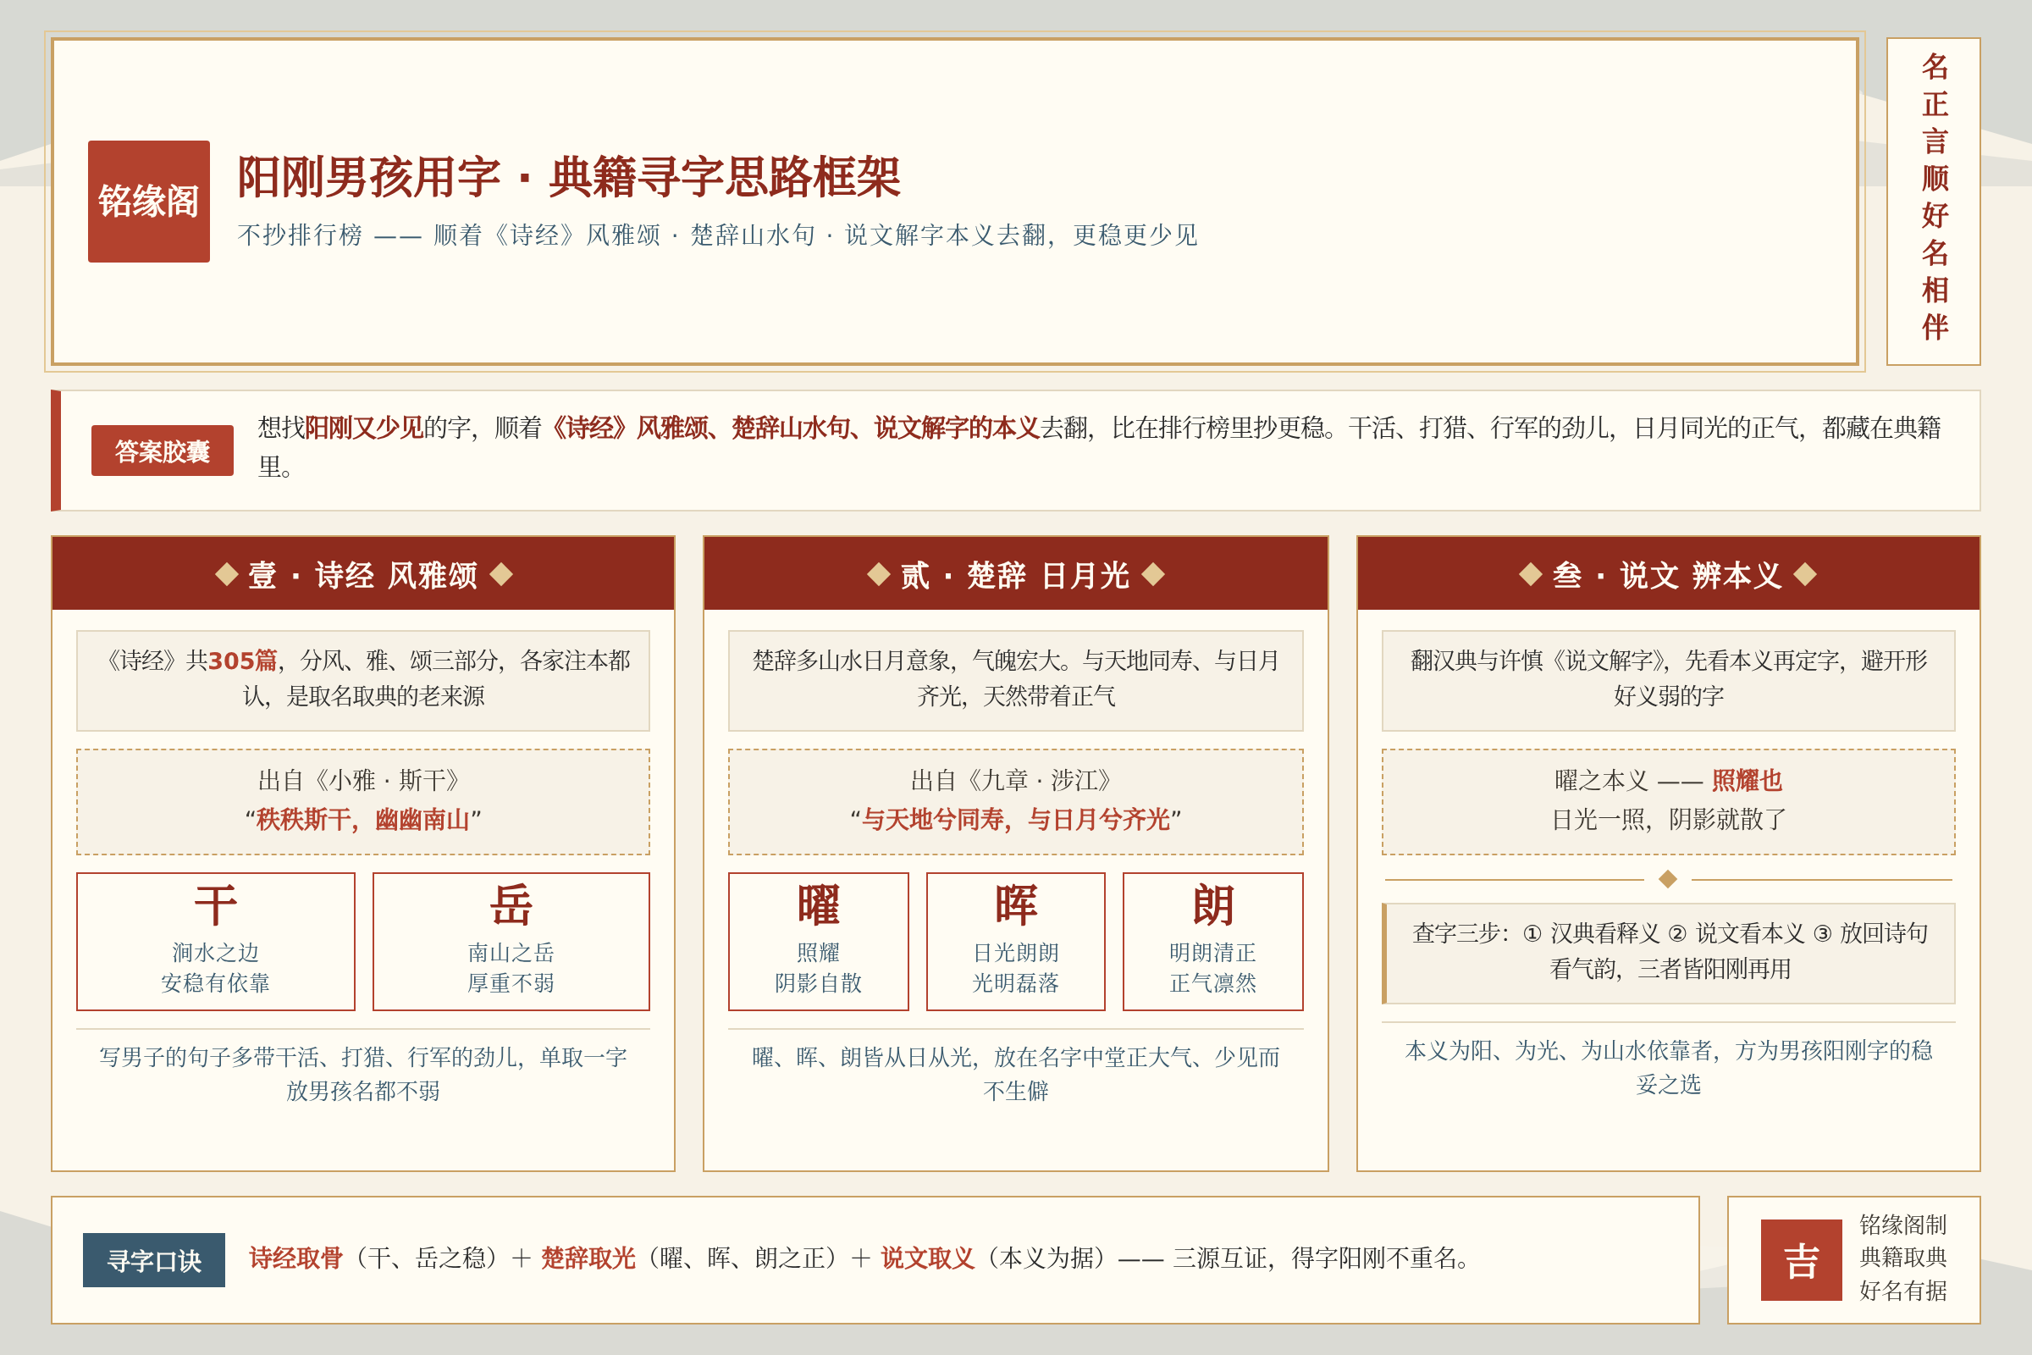Choose the 干 character card
Screen dimensions: 2032x1355
click(216, 941)
